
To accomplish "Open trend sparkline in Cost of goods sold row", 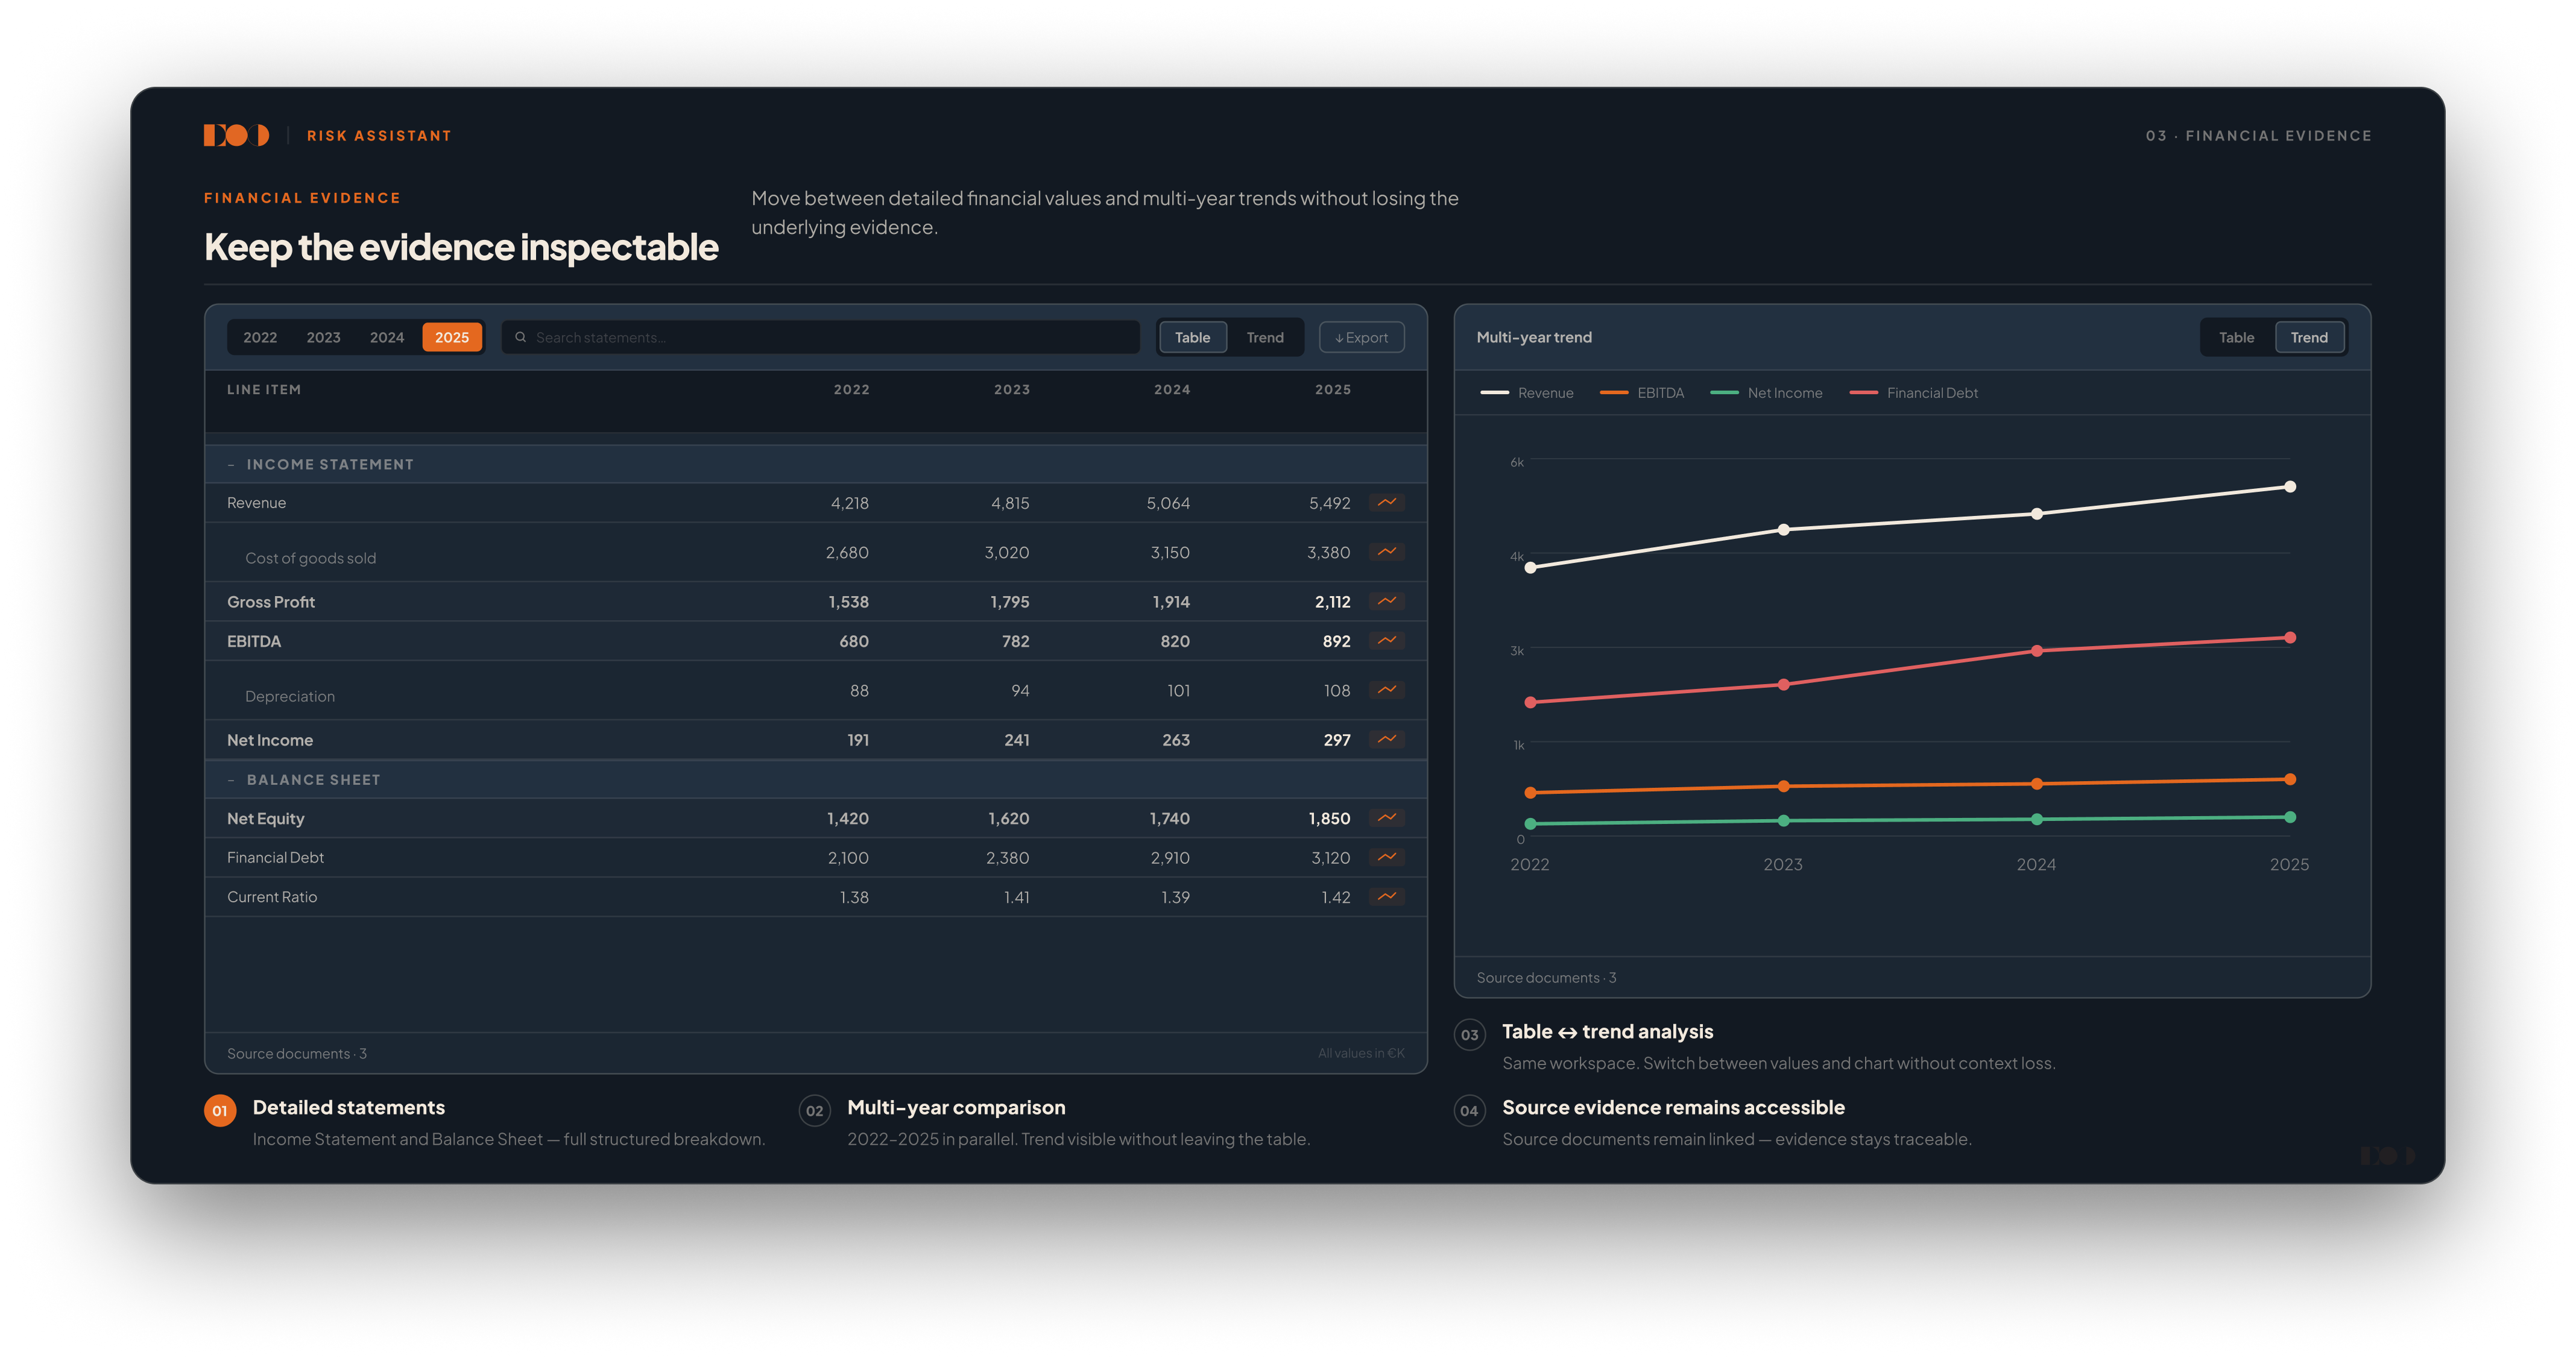I will click(1386, 552).
